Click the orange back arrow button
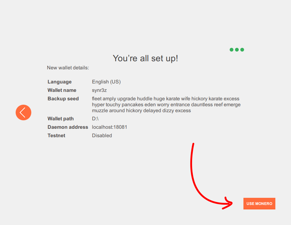The height and width of the screenshot is (225, 291). point(23,112)
